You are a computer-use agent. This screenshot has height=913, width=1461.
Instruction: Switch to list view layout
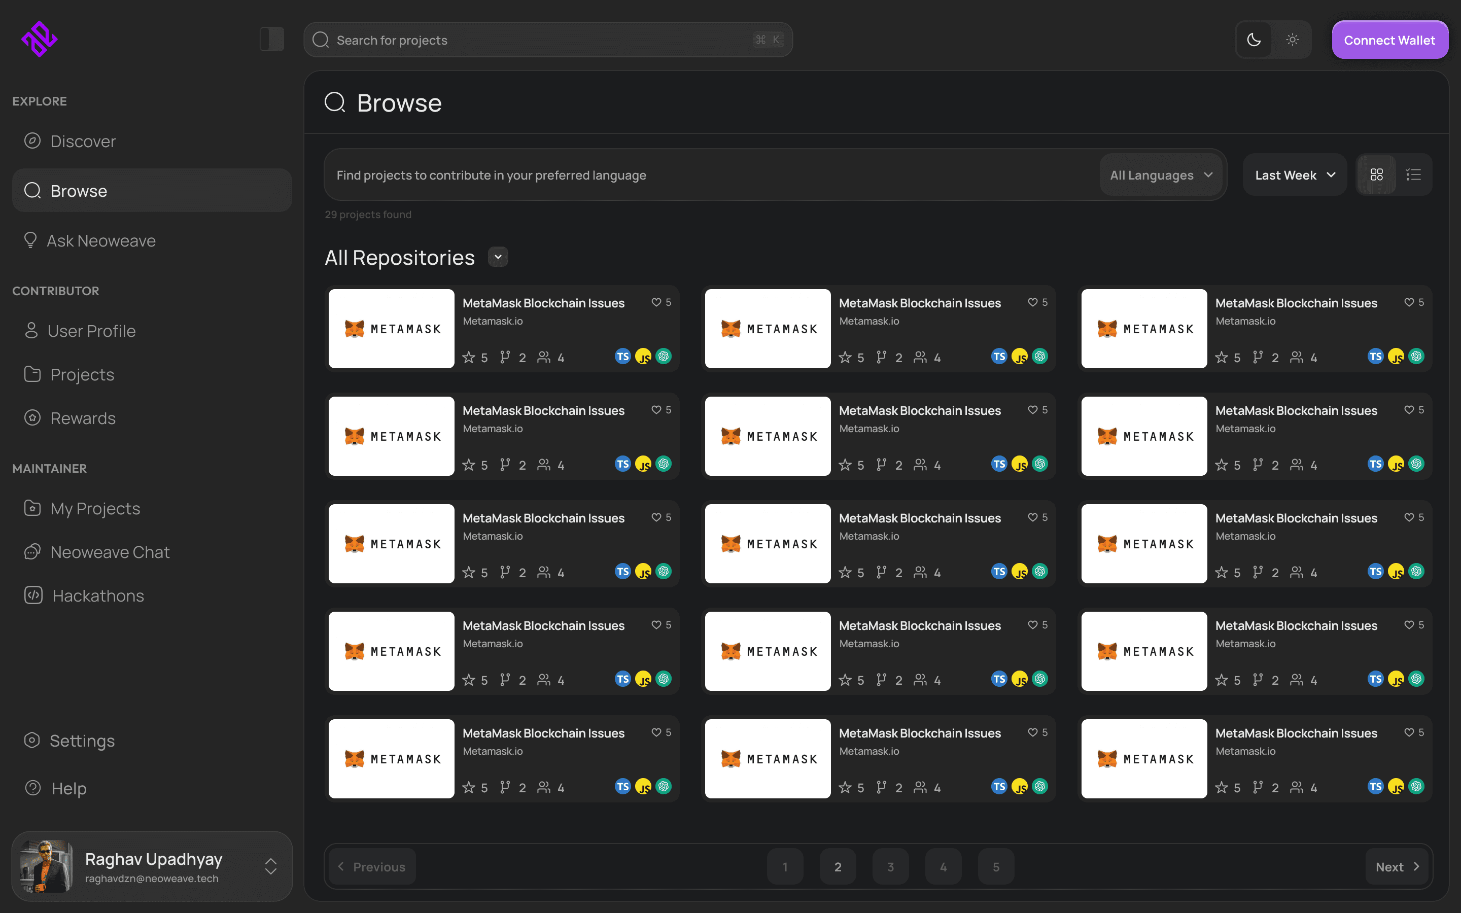(x=1413, y=174)
